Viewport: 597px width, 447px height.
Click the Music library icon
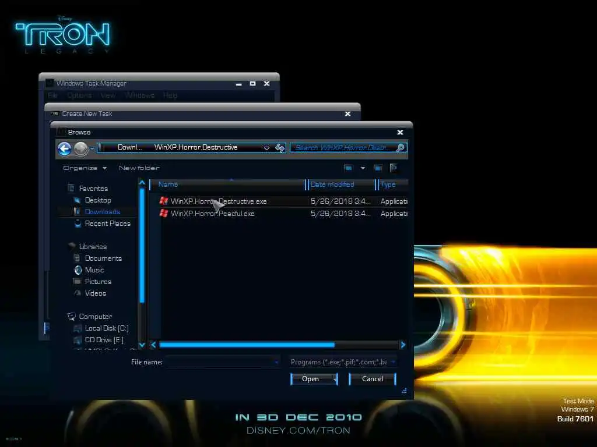(x=78, y=270)
